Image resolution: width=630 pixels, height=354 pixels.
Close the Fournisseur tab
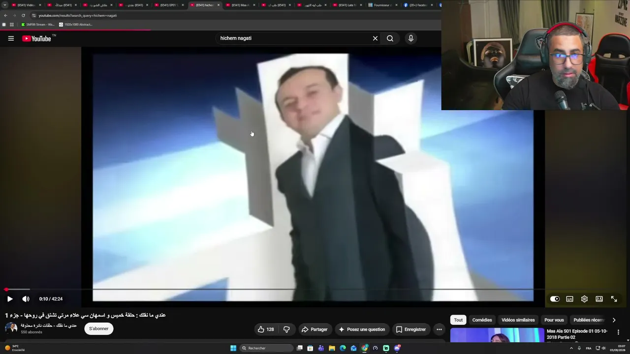point(397,5)
